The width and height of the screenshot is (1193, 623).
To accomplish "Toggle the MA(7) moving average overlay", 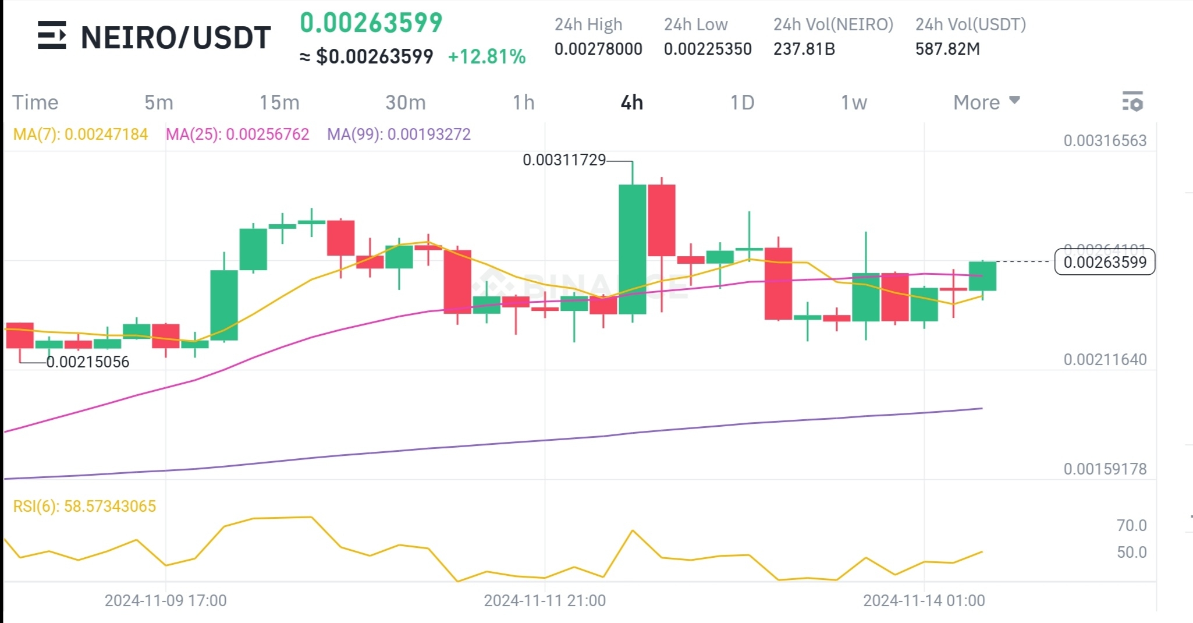I will (x=79, y=134).
